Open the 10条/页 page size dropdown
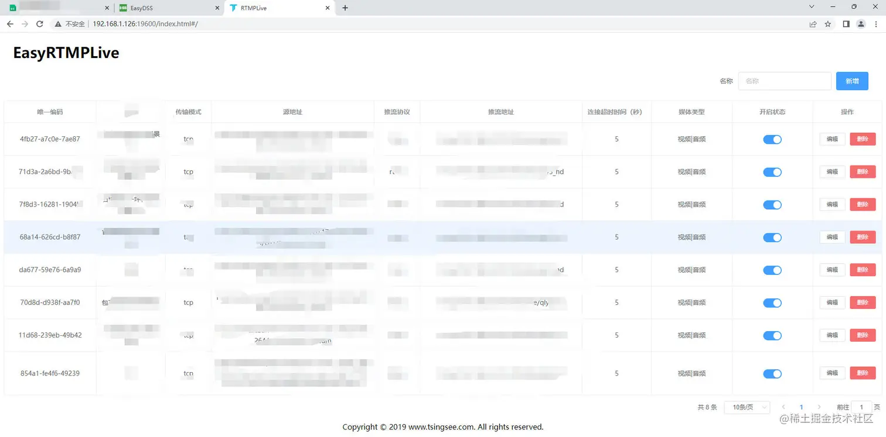Image resolution: width=886 pixels, height=437 pixels. pyautogui.click(x=747, y=407)
